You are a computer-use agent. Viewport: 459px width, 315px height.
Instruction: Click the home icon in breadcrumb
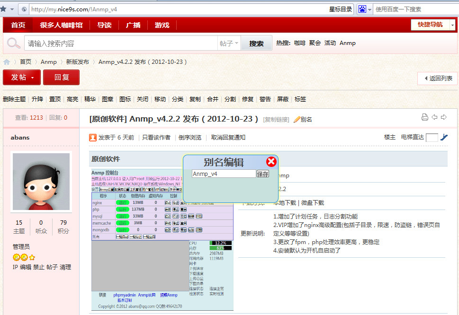point(7,62)
